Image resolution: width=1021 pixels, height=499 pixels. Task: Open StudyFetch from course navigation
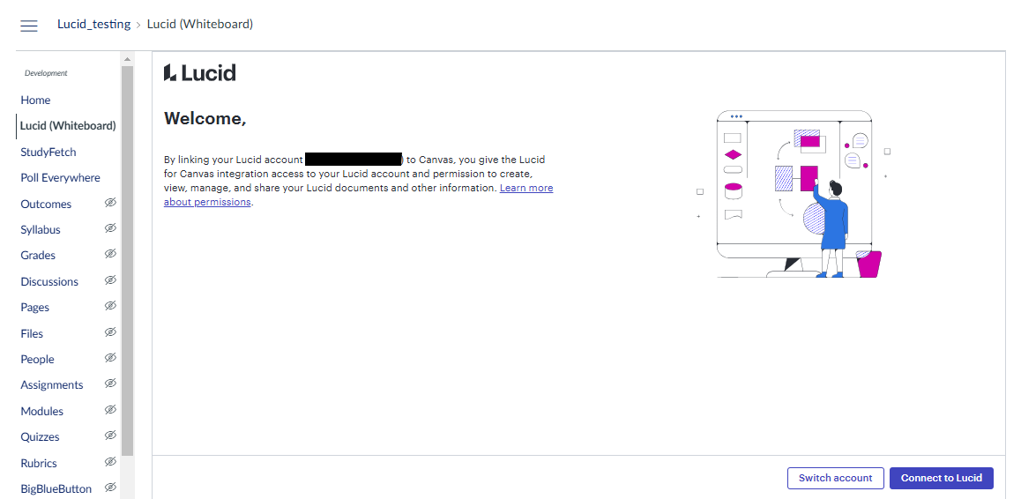point(48,153)
